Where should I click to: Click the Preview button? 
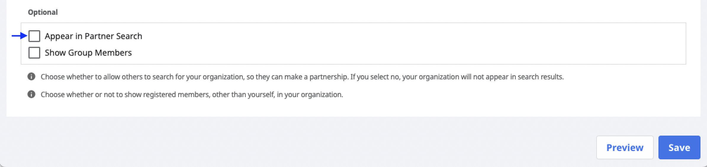click(625, 147)
